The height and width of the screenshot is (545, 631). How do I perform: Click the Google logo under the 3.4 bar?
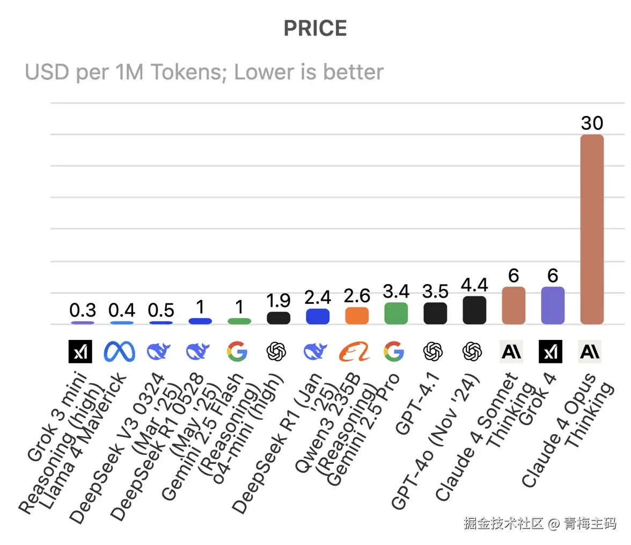click(394, 352)
